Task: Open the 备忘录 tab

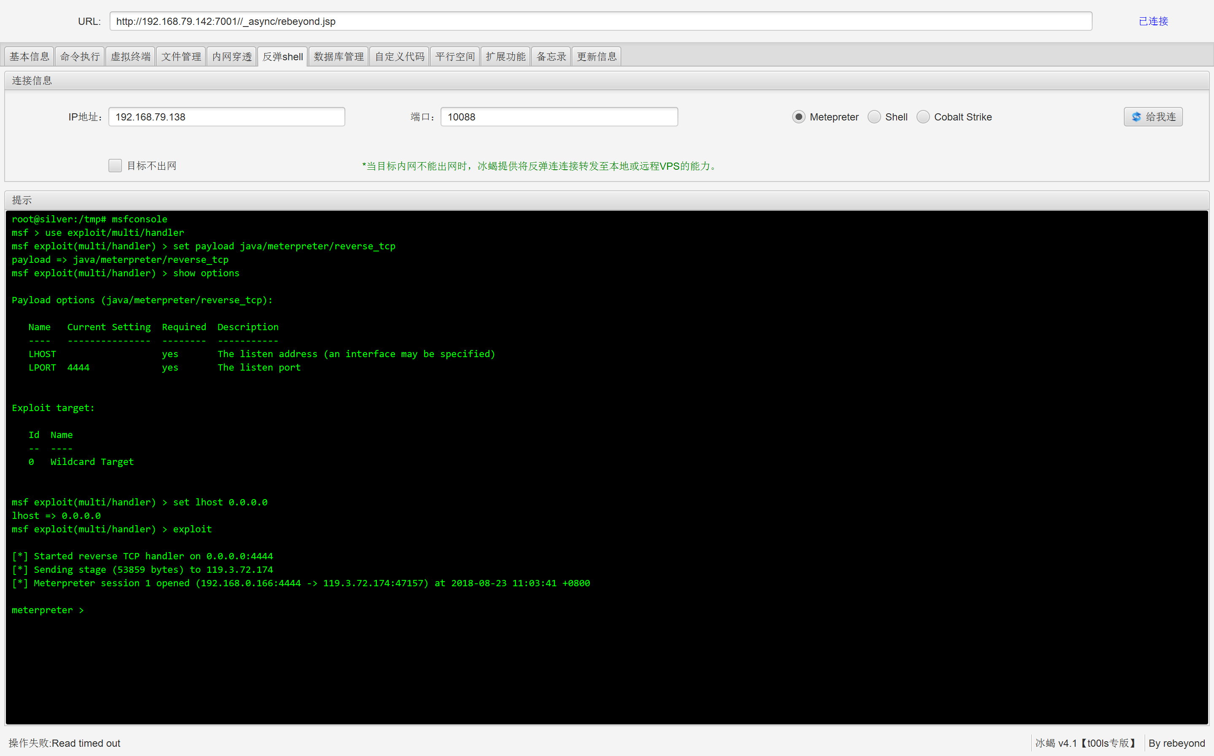Action: (551, 56)
